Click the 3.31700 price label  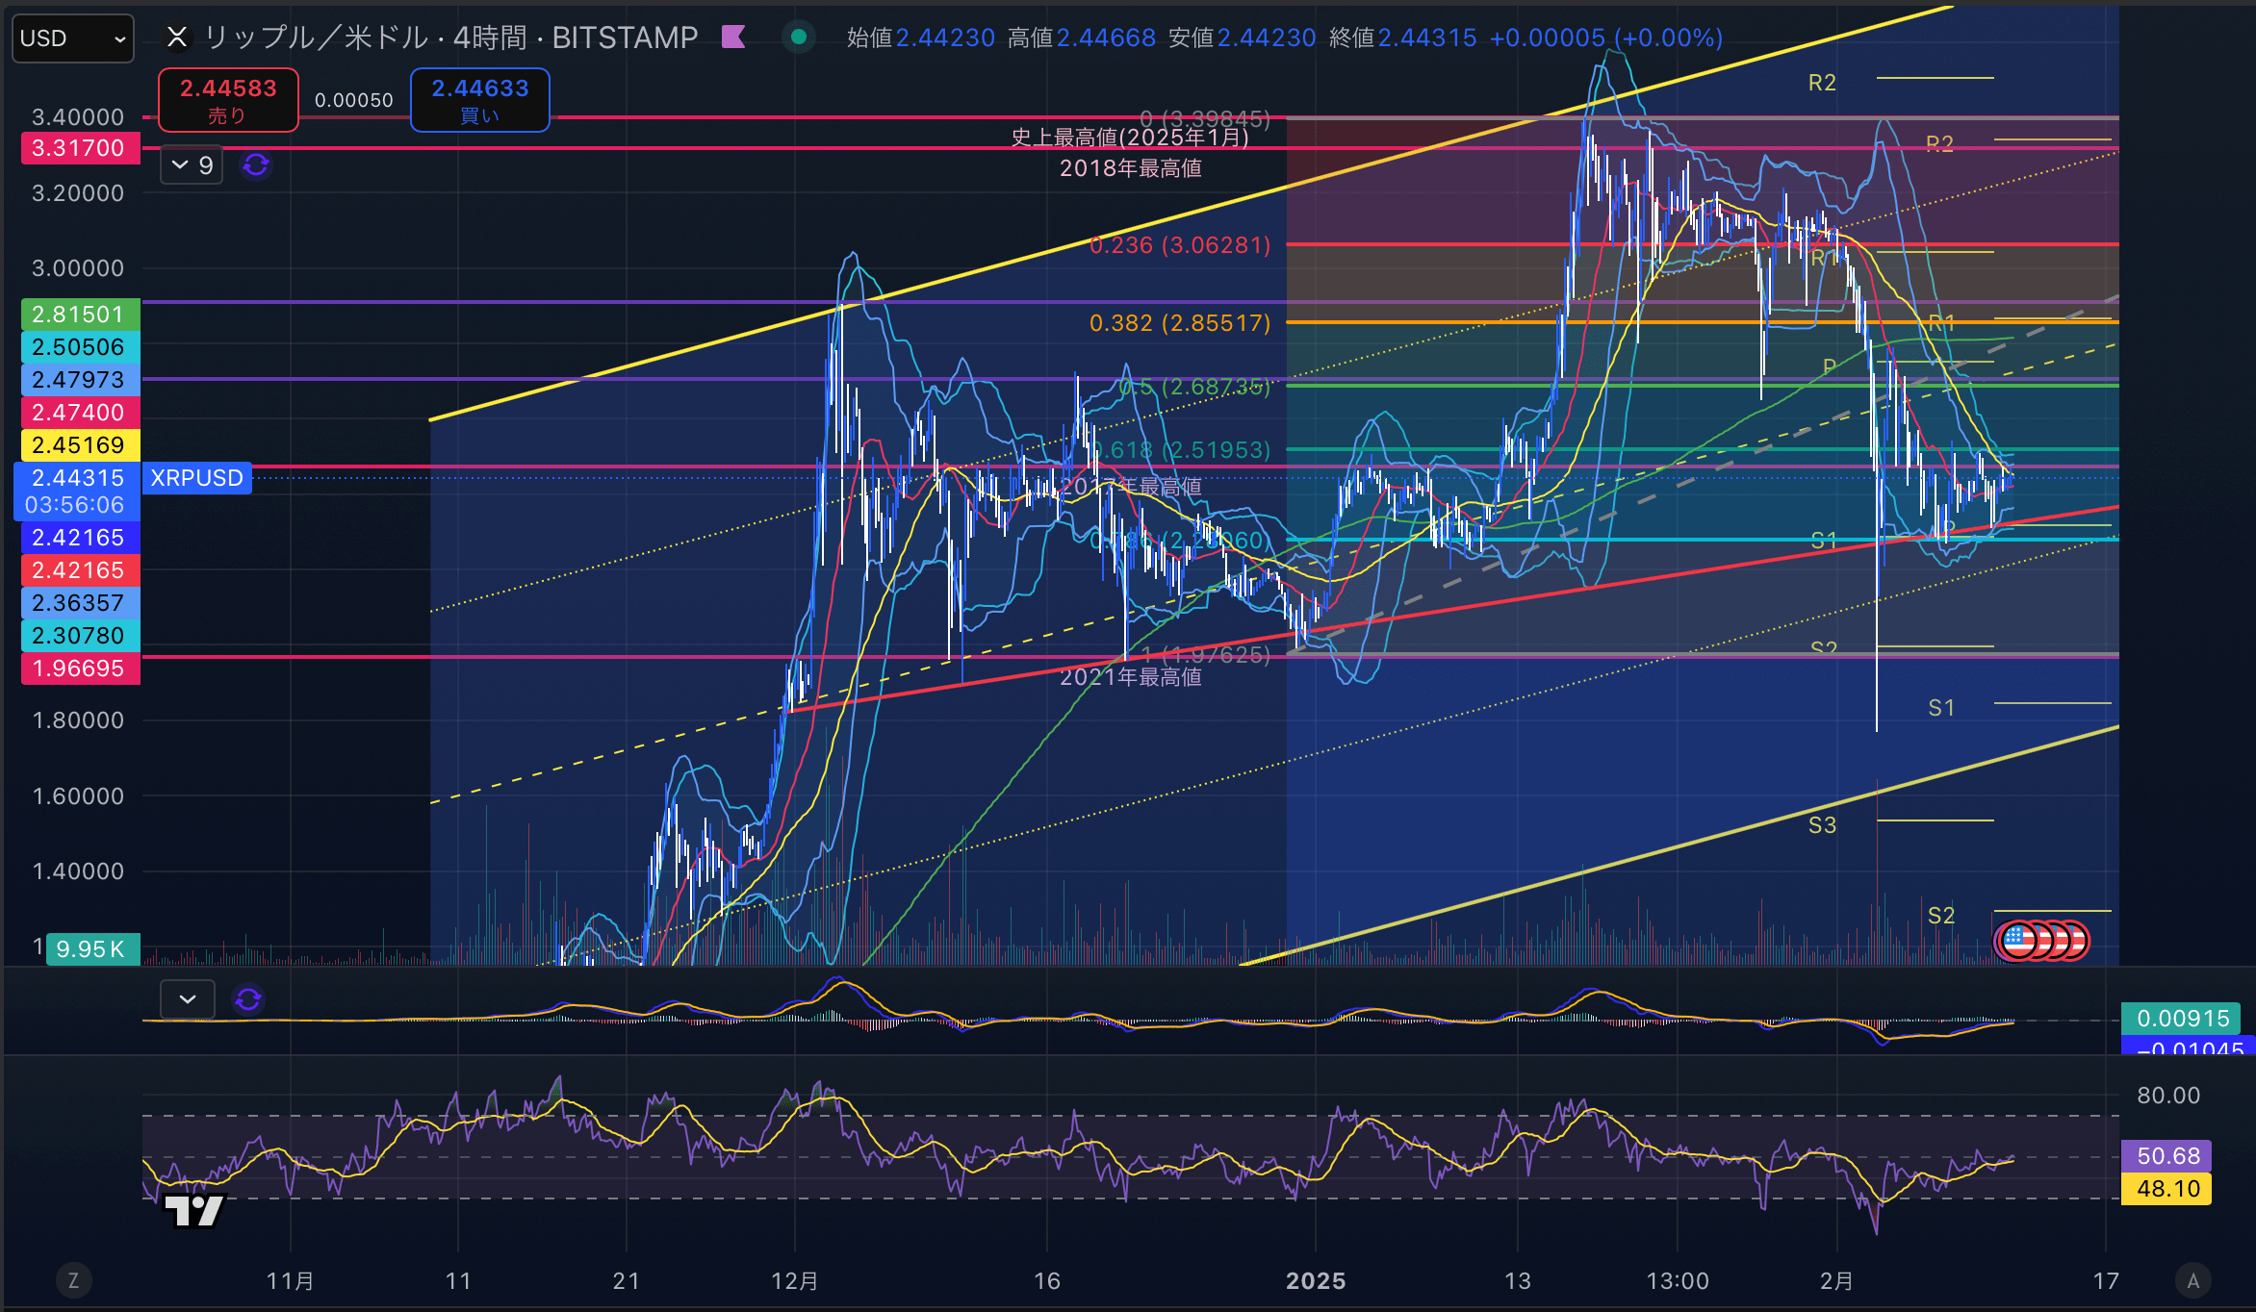click(79, 148)
